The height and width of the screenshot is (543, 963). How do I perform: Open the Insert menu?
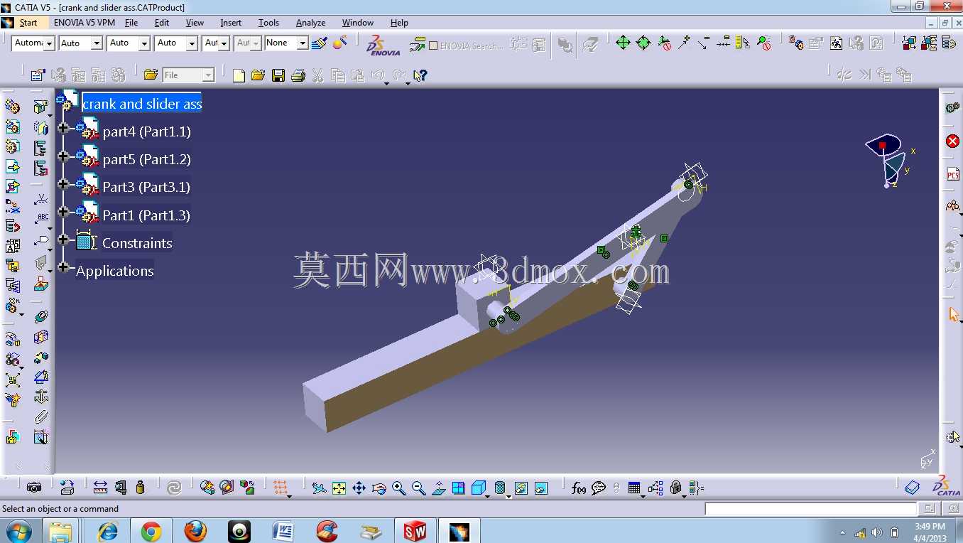(231, 23)
